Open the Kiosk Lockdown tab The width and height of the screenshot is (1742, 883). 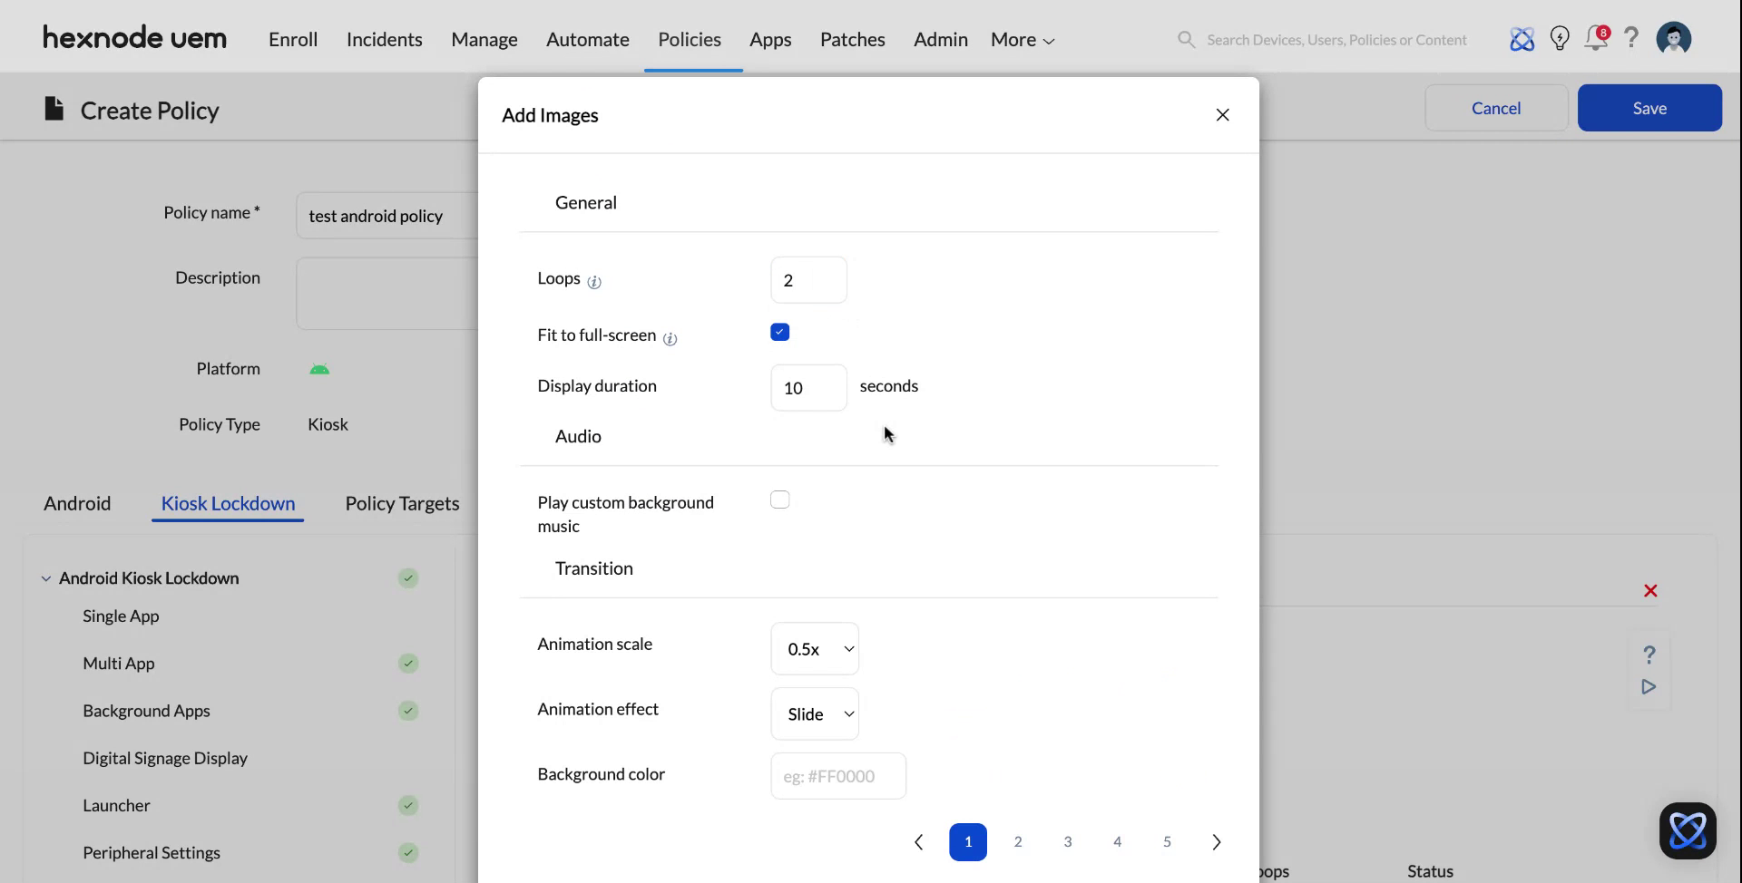pyautogui.click(x=227, y=503)
